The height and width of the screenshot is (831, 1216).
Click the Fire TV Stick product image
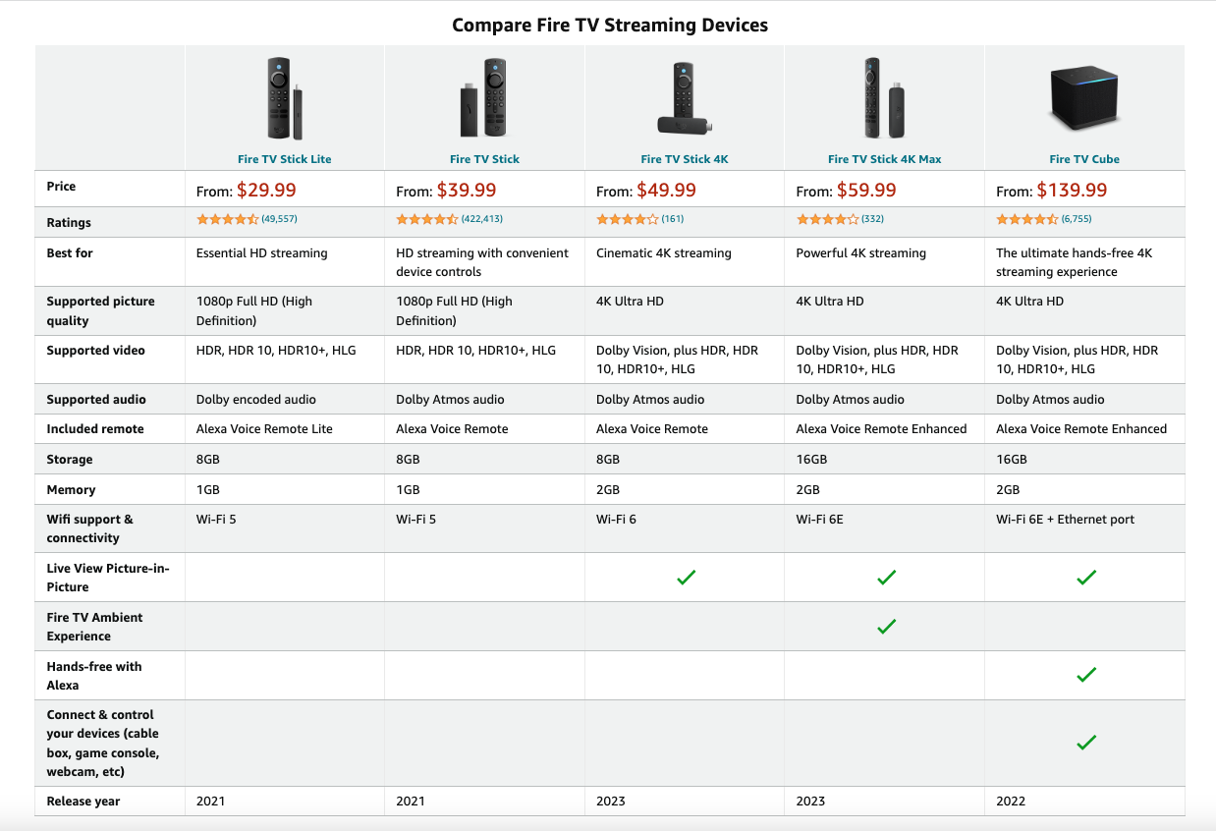pos(484,99)
